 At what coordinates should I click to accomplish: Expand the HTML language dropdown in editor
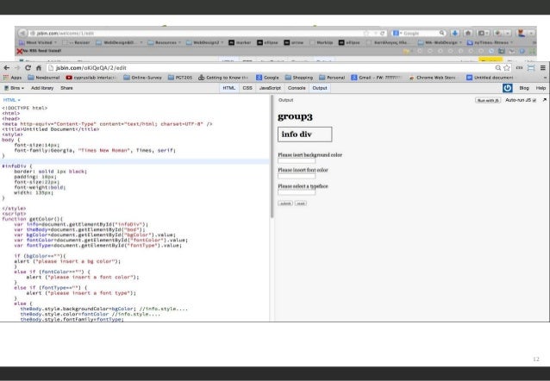tap(12, 100)
